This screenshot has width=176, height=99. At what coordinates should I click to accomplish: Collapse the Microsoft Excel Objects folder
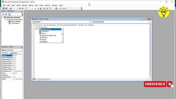(x=5, y=20)
